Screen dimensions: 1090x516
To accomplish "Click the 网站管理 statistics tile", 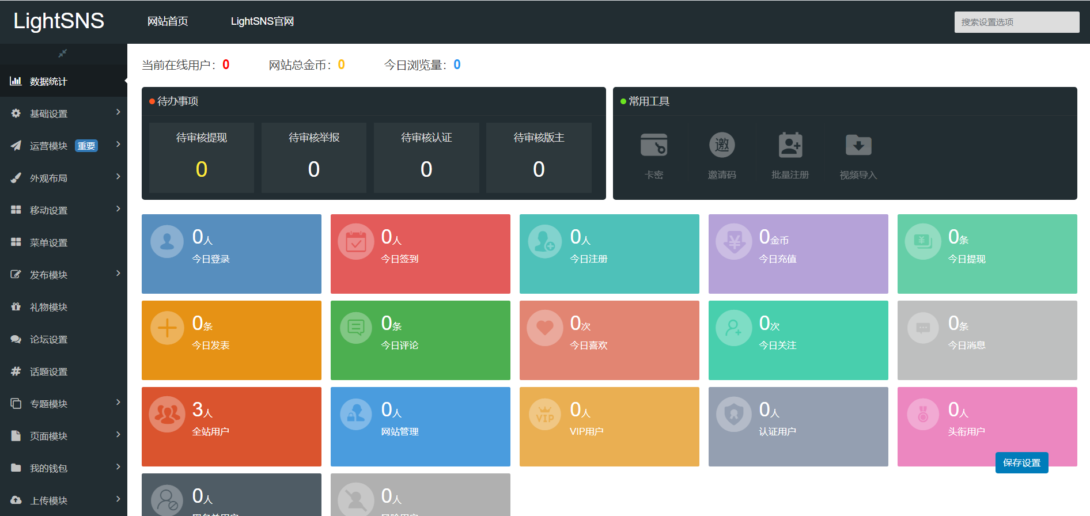I will click(x=421, y=427).
